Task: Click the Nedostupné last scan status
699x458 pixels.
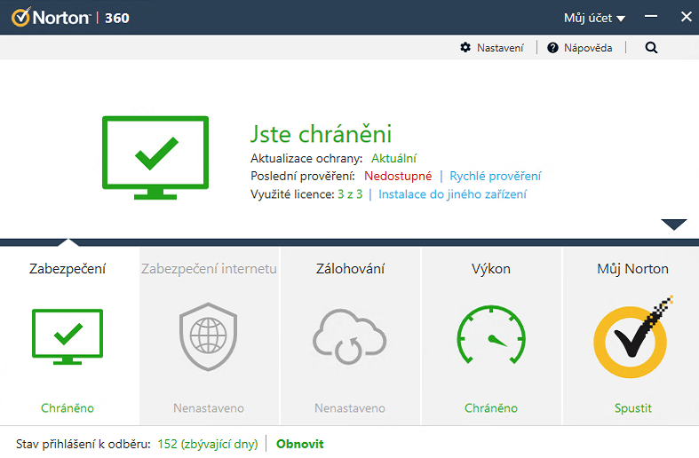Action: (398, 176)
